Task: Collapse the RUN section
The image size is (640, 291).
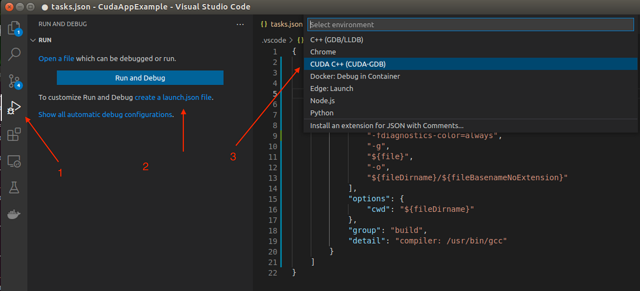Action: tap(33, 40)
